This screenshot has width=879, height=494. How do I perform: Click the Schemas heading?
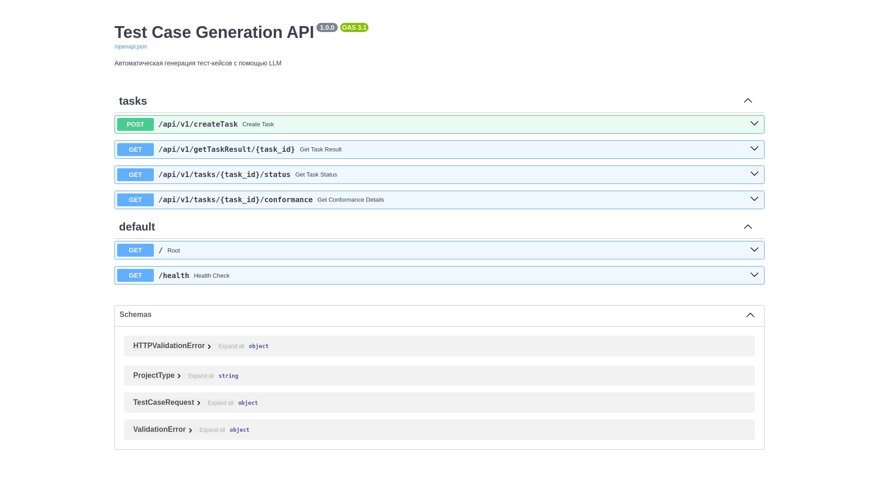(136, 315)
